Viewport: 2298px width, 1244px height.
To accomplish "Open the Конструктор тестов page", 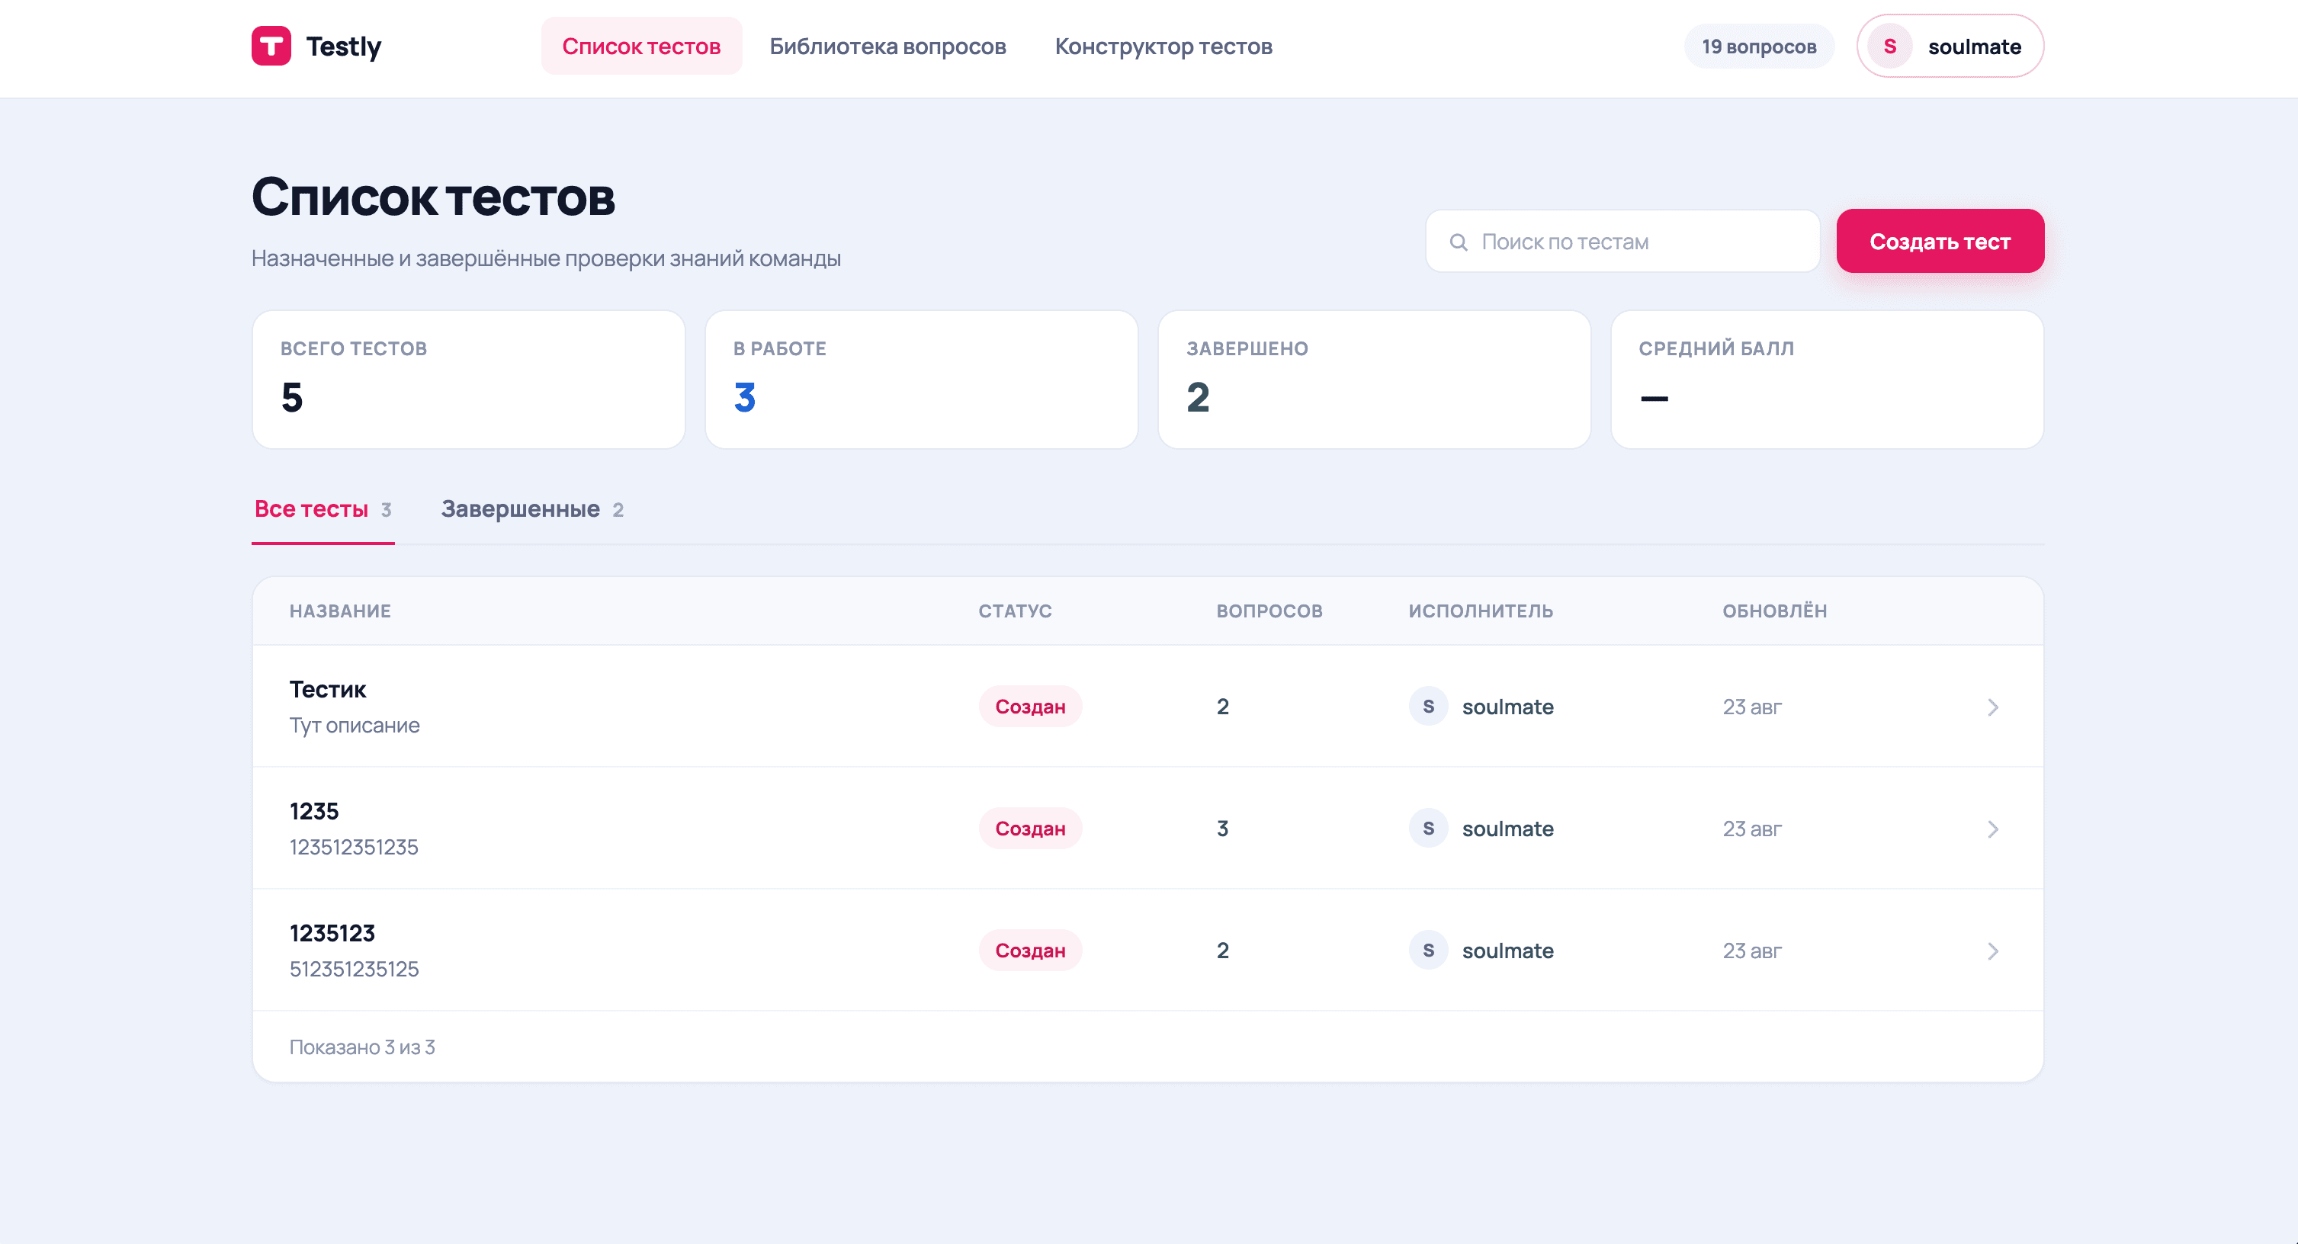I will point(1163,46).
